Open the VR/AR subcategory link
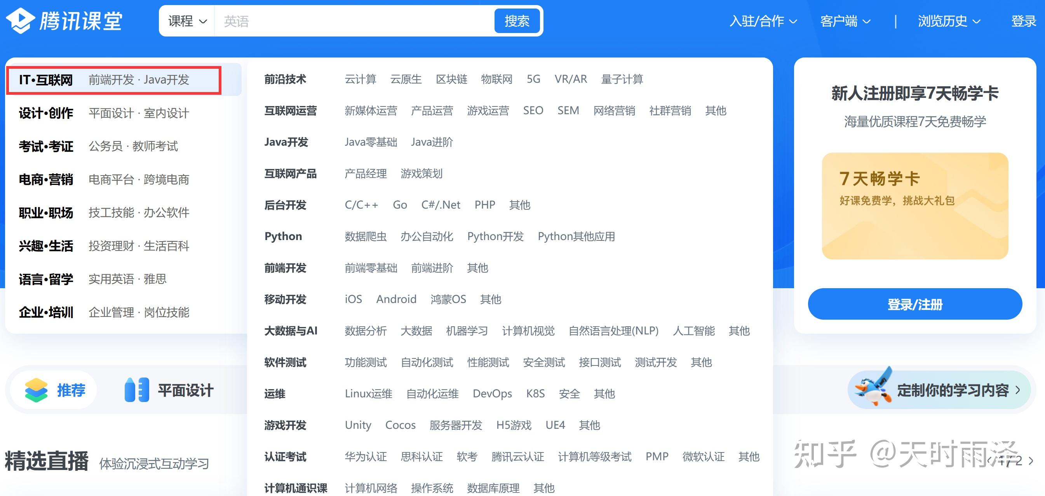The height and width of the screenshot is (496, 1045). point(571,79)
